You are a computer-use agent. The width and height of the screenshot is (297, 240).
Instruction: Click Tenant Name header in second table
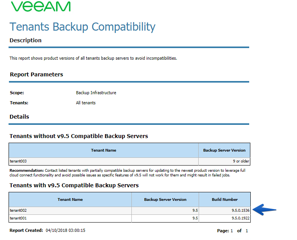click(70, 200)
